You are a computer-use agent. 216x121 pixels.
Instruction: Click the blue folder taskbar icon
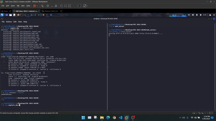coord(51,15)
